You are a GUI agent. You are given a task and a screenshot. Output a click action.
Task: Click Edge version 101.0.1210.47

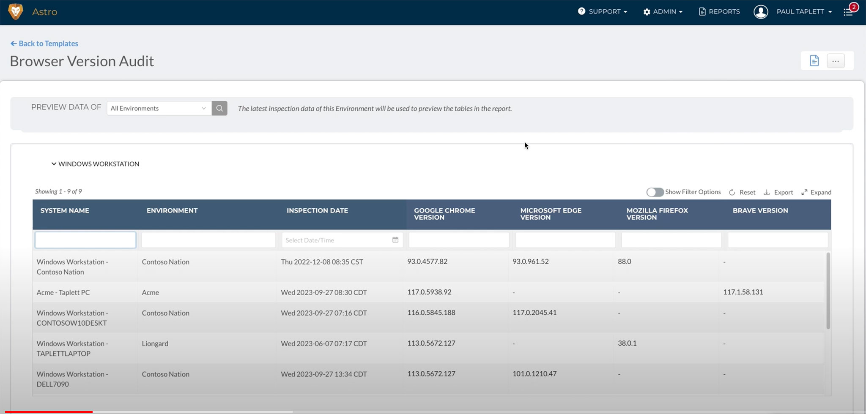(534, 373)
